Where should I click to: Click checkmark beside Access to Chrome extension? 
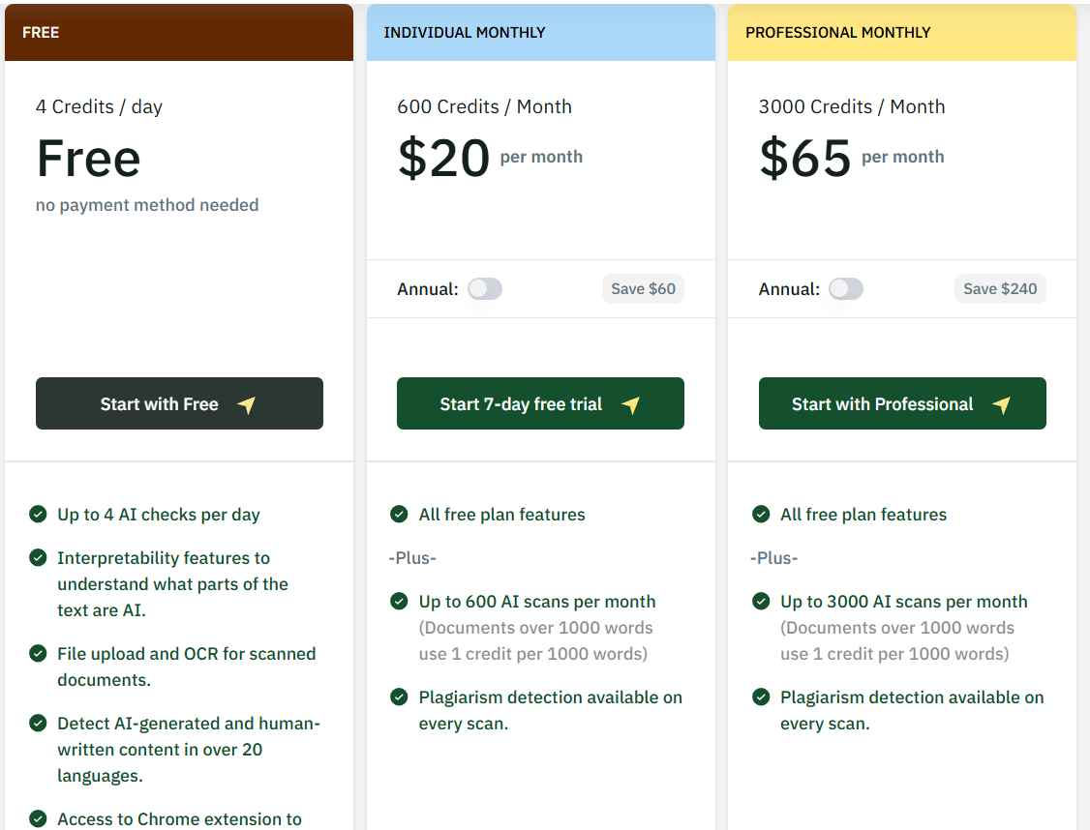(x=38, y=818)
